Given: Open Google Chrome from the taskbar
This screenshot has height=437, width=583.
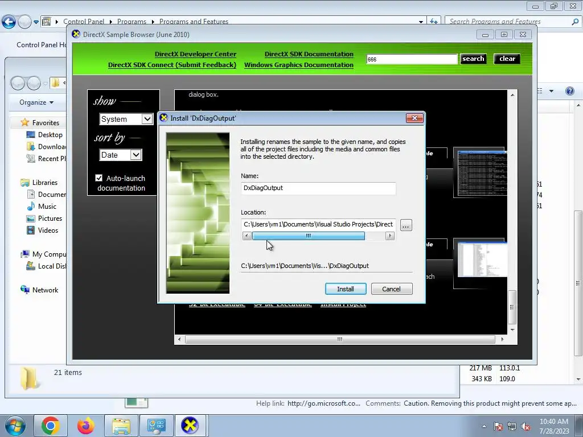Looking at the screenshot, I should point(51,426).
